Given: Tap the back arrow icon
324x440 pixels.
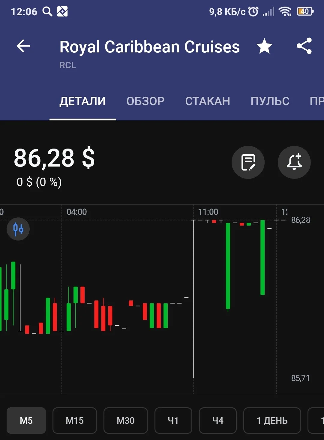Looking at the screenshot, I should (x=23, y=46).
